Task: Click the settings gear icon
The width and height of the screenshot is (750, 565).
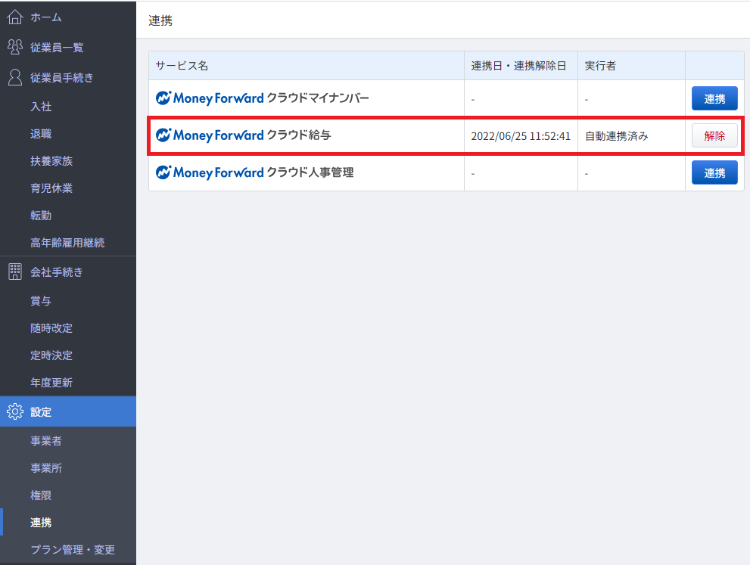Action: (15, 411)
